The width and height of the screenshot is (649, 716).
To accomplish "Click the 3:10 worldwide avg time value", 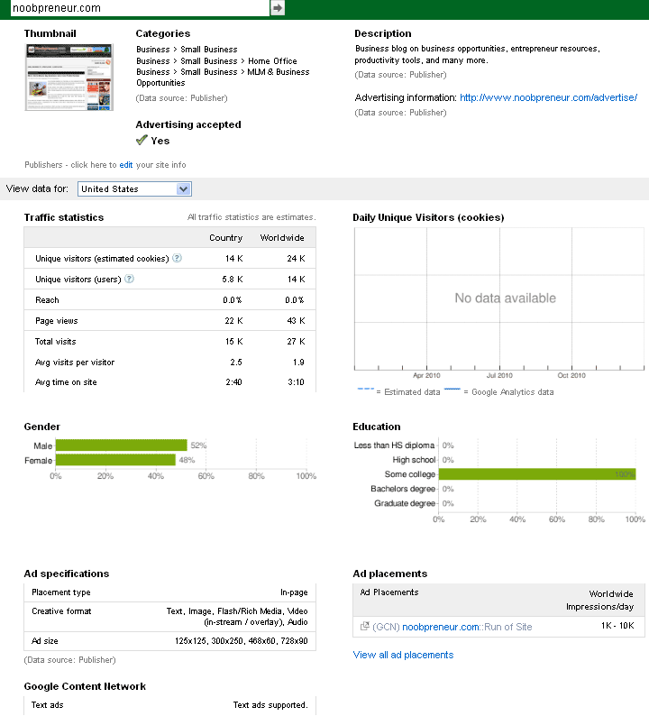I will coord(296,382).
